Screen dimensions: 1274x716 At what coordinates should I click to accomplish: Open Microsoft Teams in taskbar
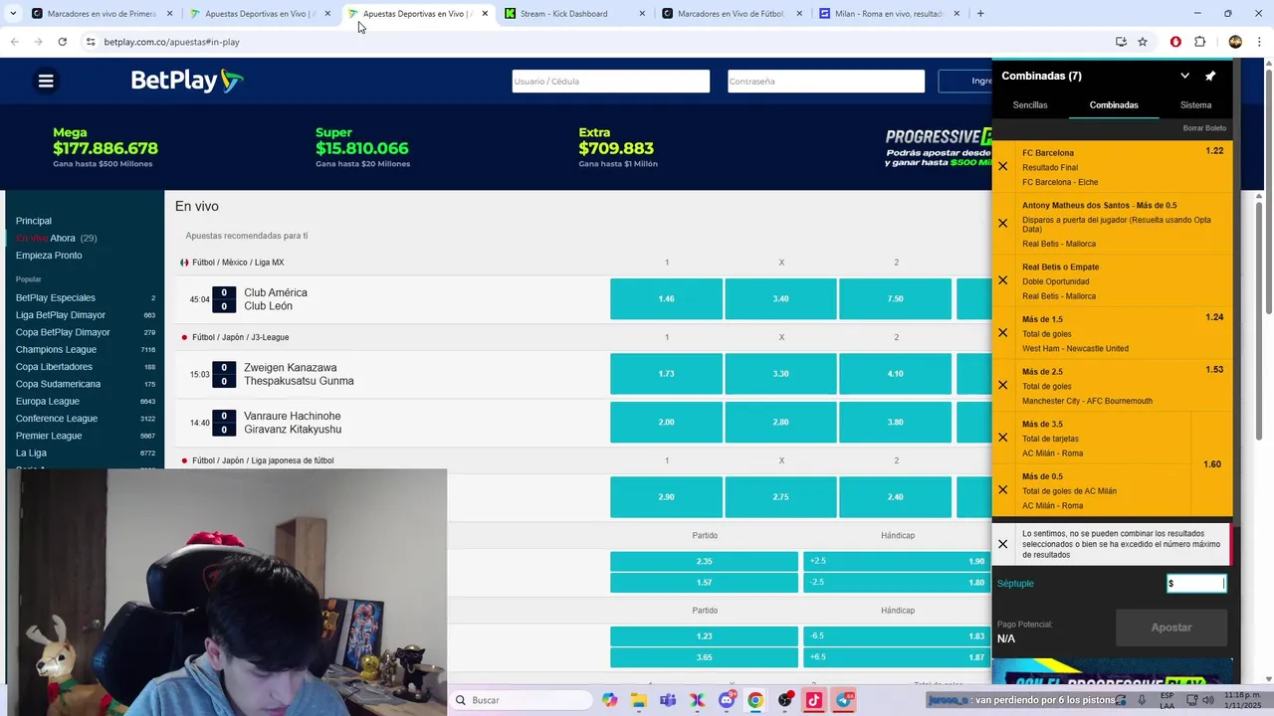[x=668, y=700]
